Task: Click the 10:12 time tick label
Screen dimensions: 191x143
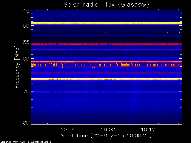Action: pyautogui.click(x=148, y=130)
